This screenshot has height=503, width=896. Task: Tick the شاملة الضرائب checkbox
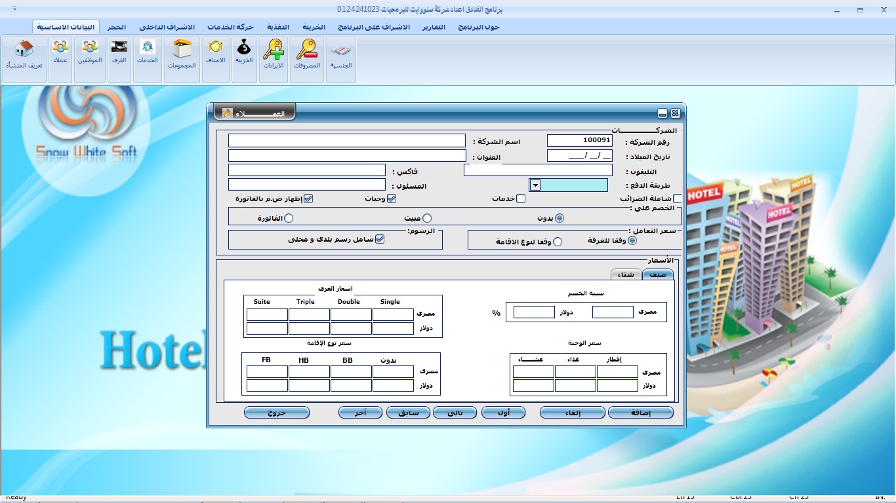click(x=678, y=198)
